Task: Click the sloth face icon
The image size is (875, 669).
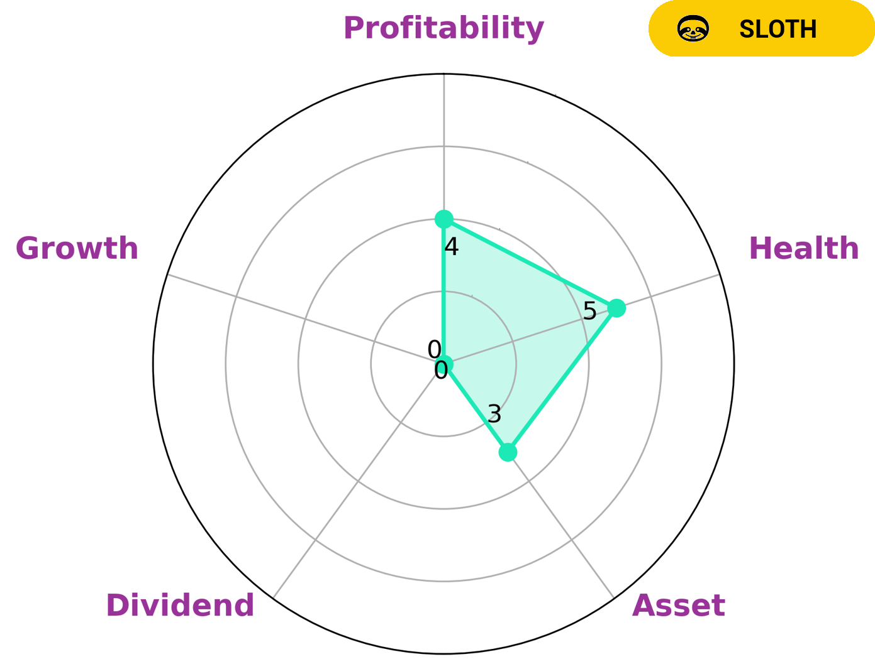Action: point(693,29)
